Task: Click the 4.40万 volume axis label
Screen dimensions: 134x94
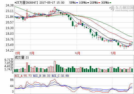Action: click(x=9, y=66)
